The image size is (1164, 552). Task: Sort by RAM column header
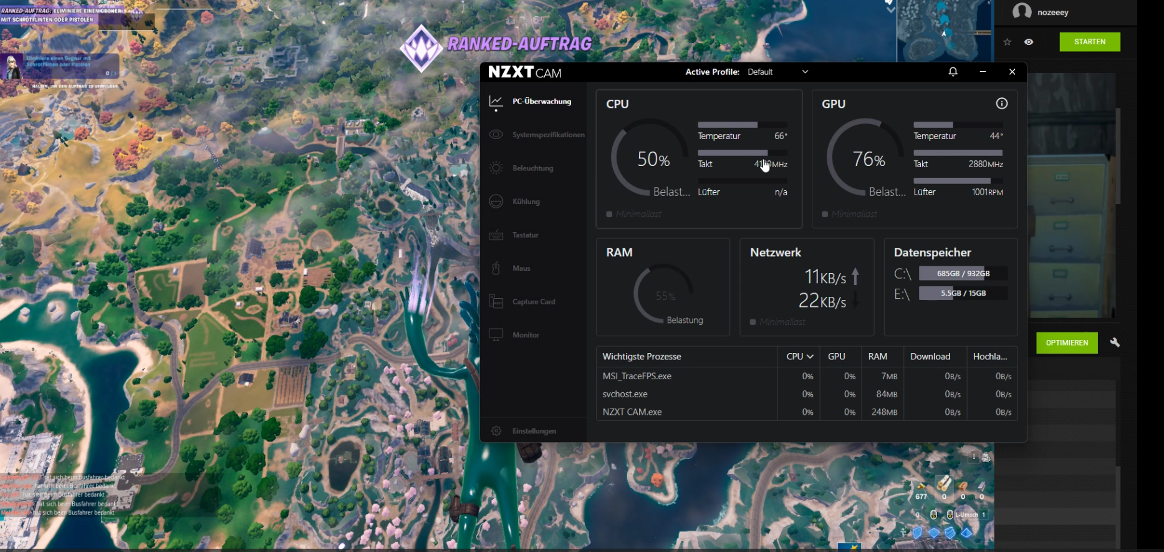tap(877, 357)
